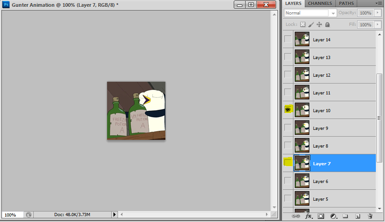Image resolution: width=385 pixels, height=222 pixels.
Task: Lock transparent pixels
Action: click(303, 25)
